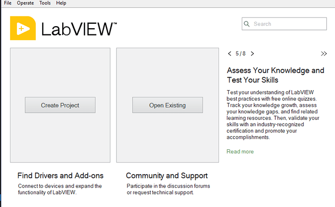Viewport: 335px width, 207px height.
Task: Open the File menu
Action: 8,3
